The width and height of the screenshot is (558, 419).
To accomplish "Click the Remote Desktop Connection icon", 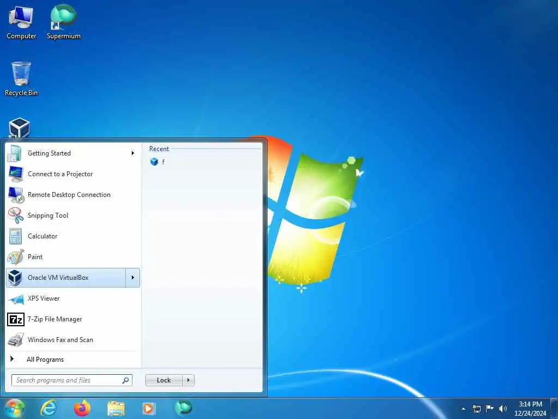I will 16,195.
